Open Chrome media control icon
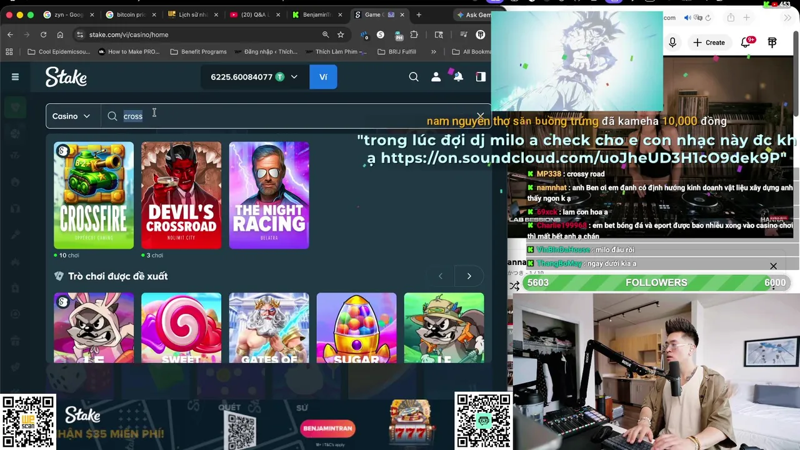Screen dimensions: 800x450 463,34
